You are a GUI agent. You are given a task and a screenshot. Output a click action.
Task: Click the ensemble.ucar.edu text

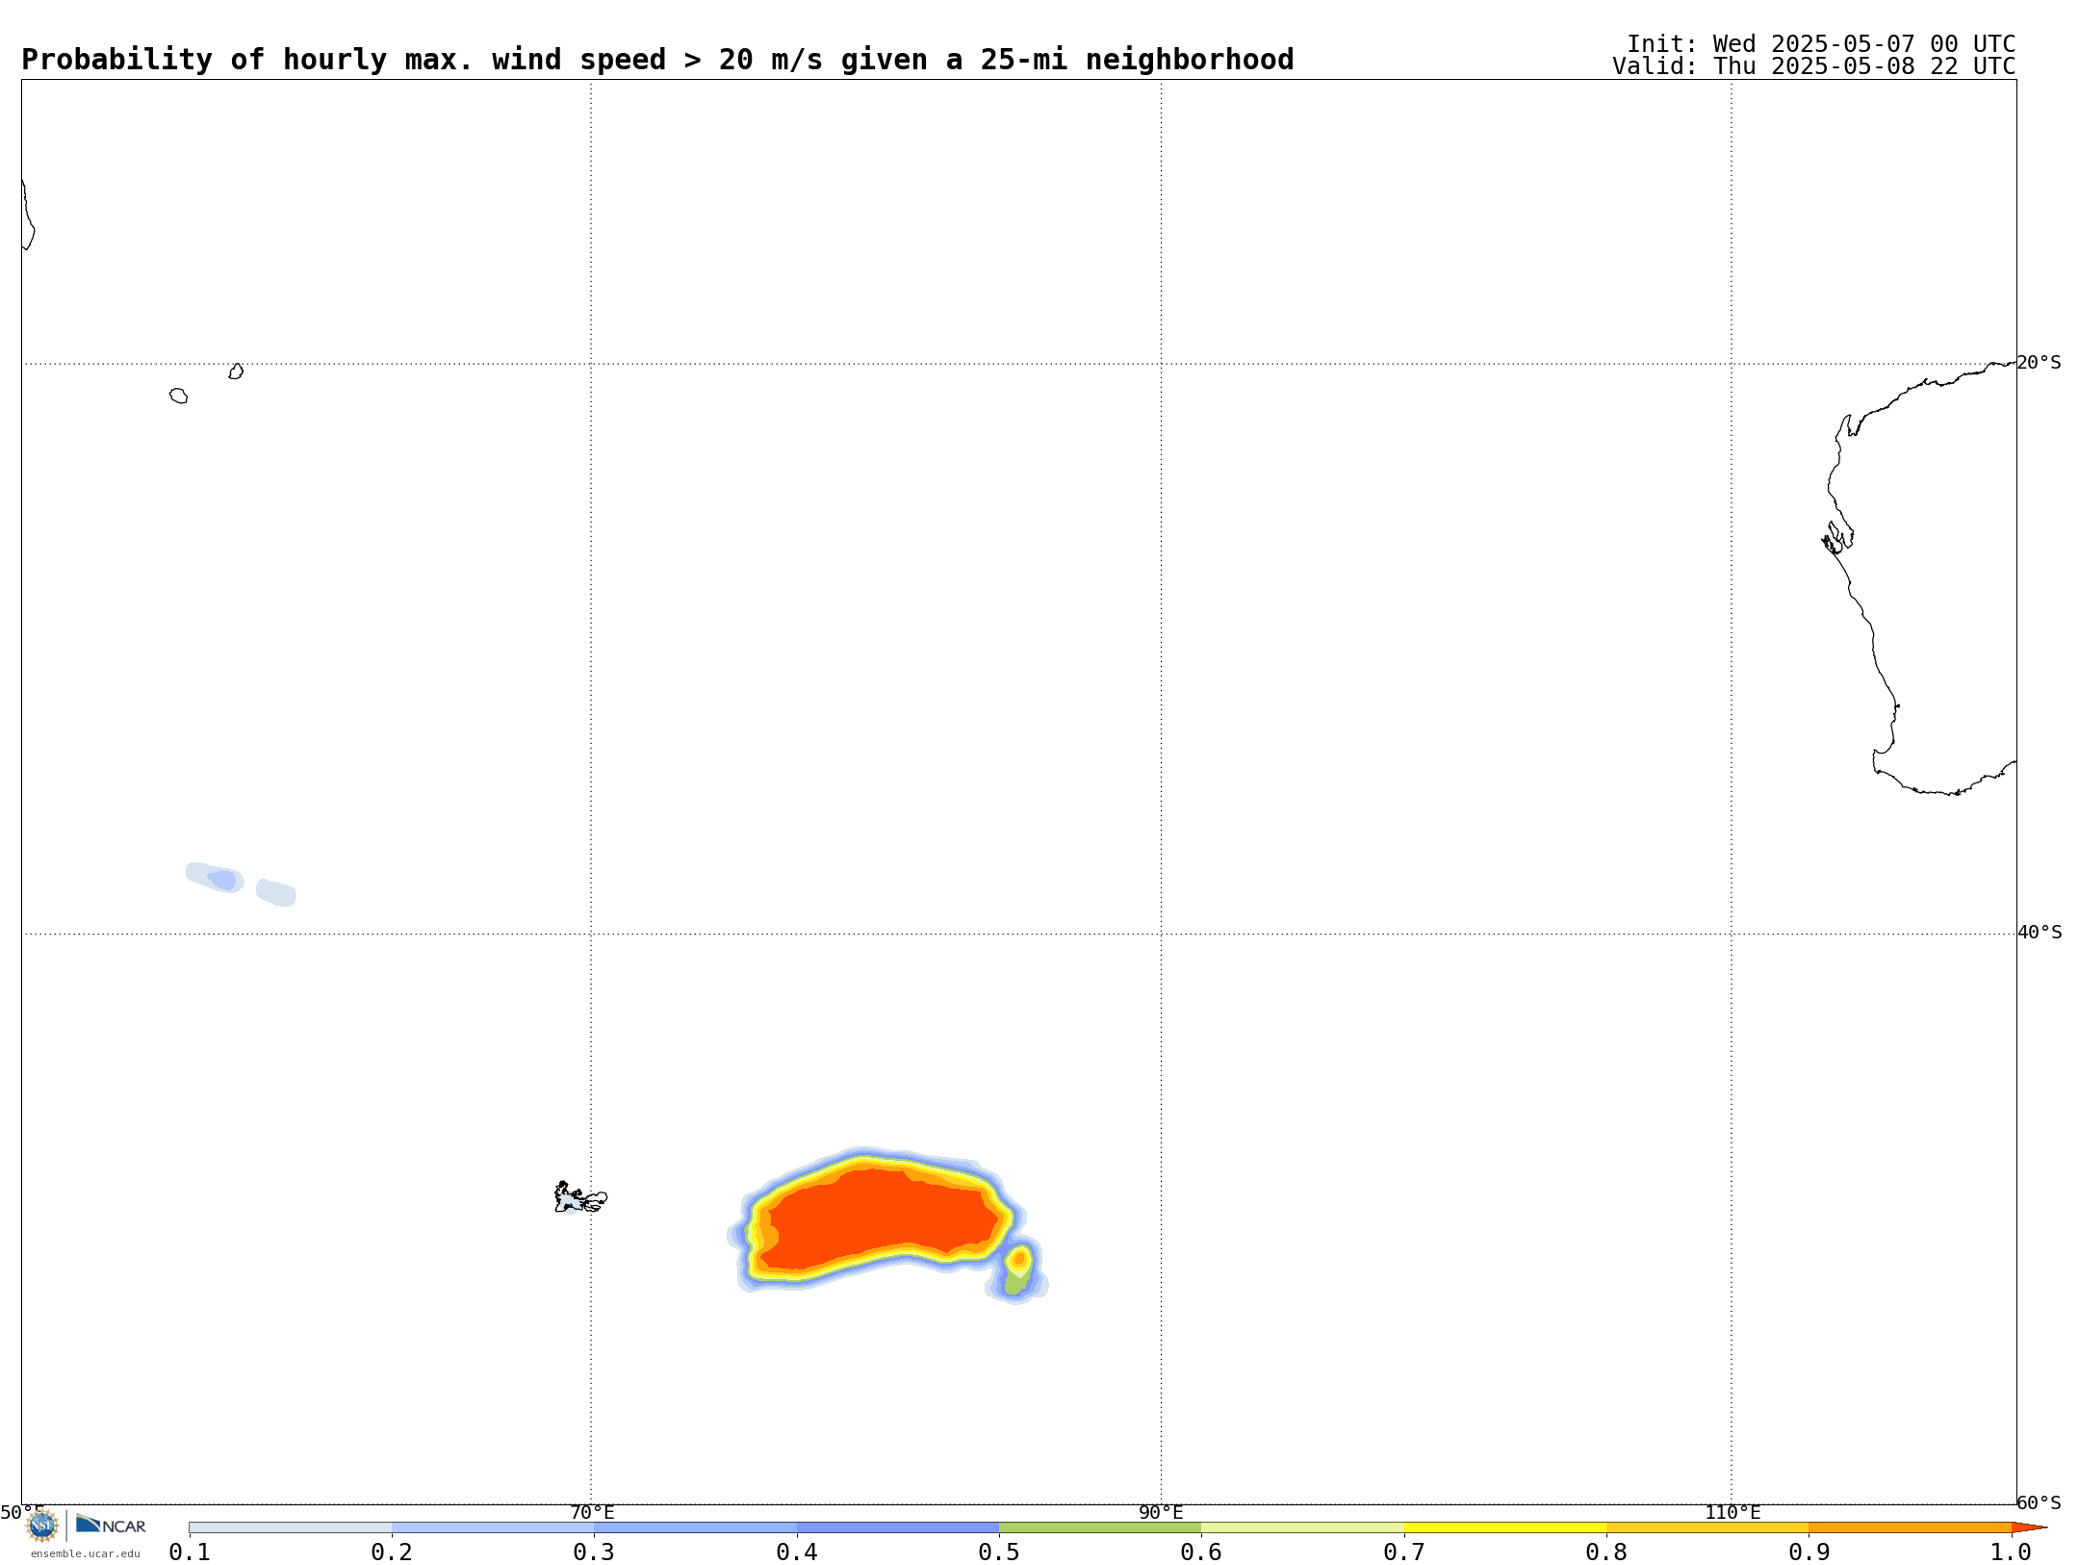[86, 1553]
